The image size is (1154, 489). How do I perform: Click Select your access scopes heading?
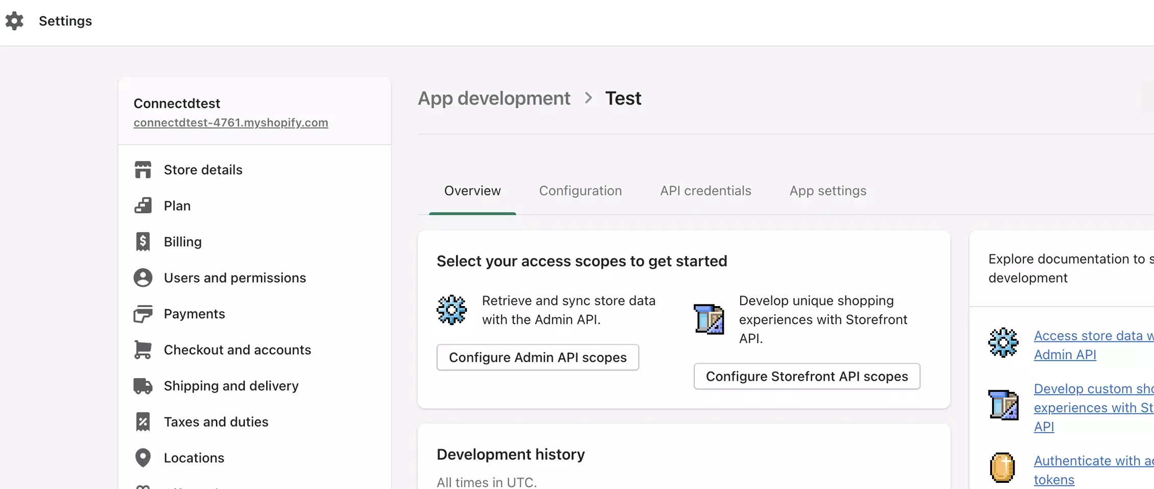click(x=582, y=261)
